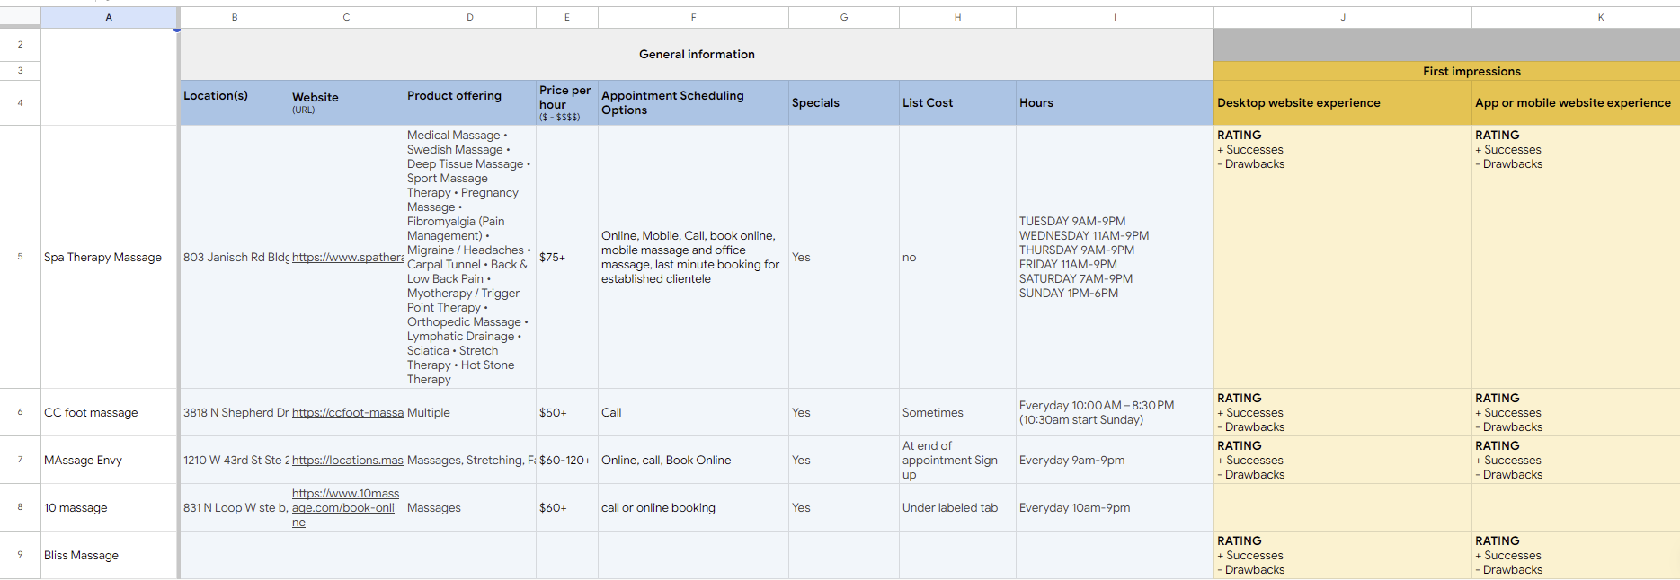Select column F header

693,17
